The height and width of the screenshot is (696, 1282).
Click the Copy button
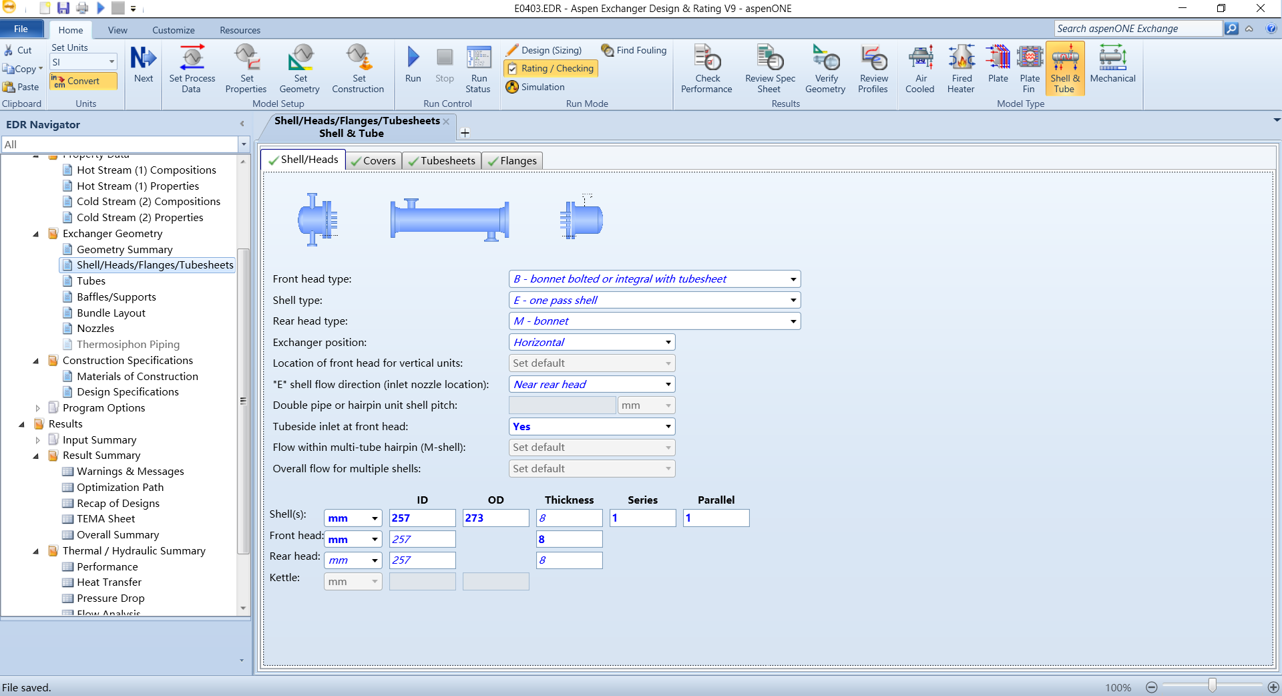click(23, 69)
